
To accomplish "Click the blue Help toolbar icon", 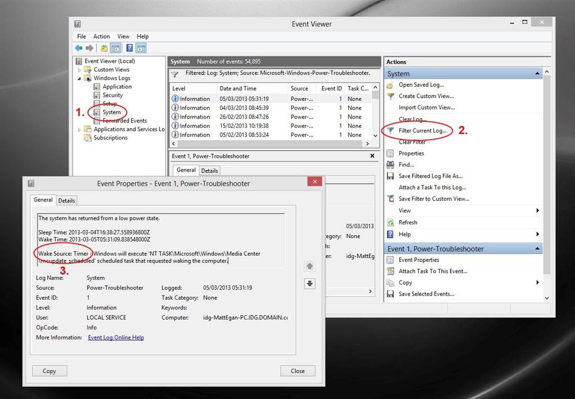I will point(130,48).
